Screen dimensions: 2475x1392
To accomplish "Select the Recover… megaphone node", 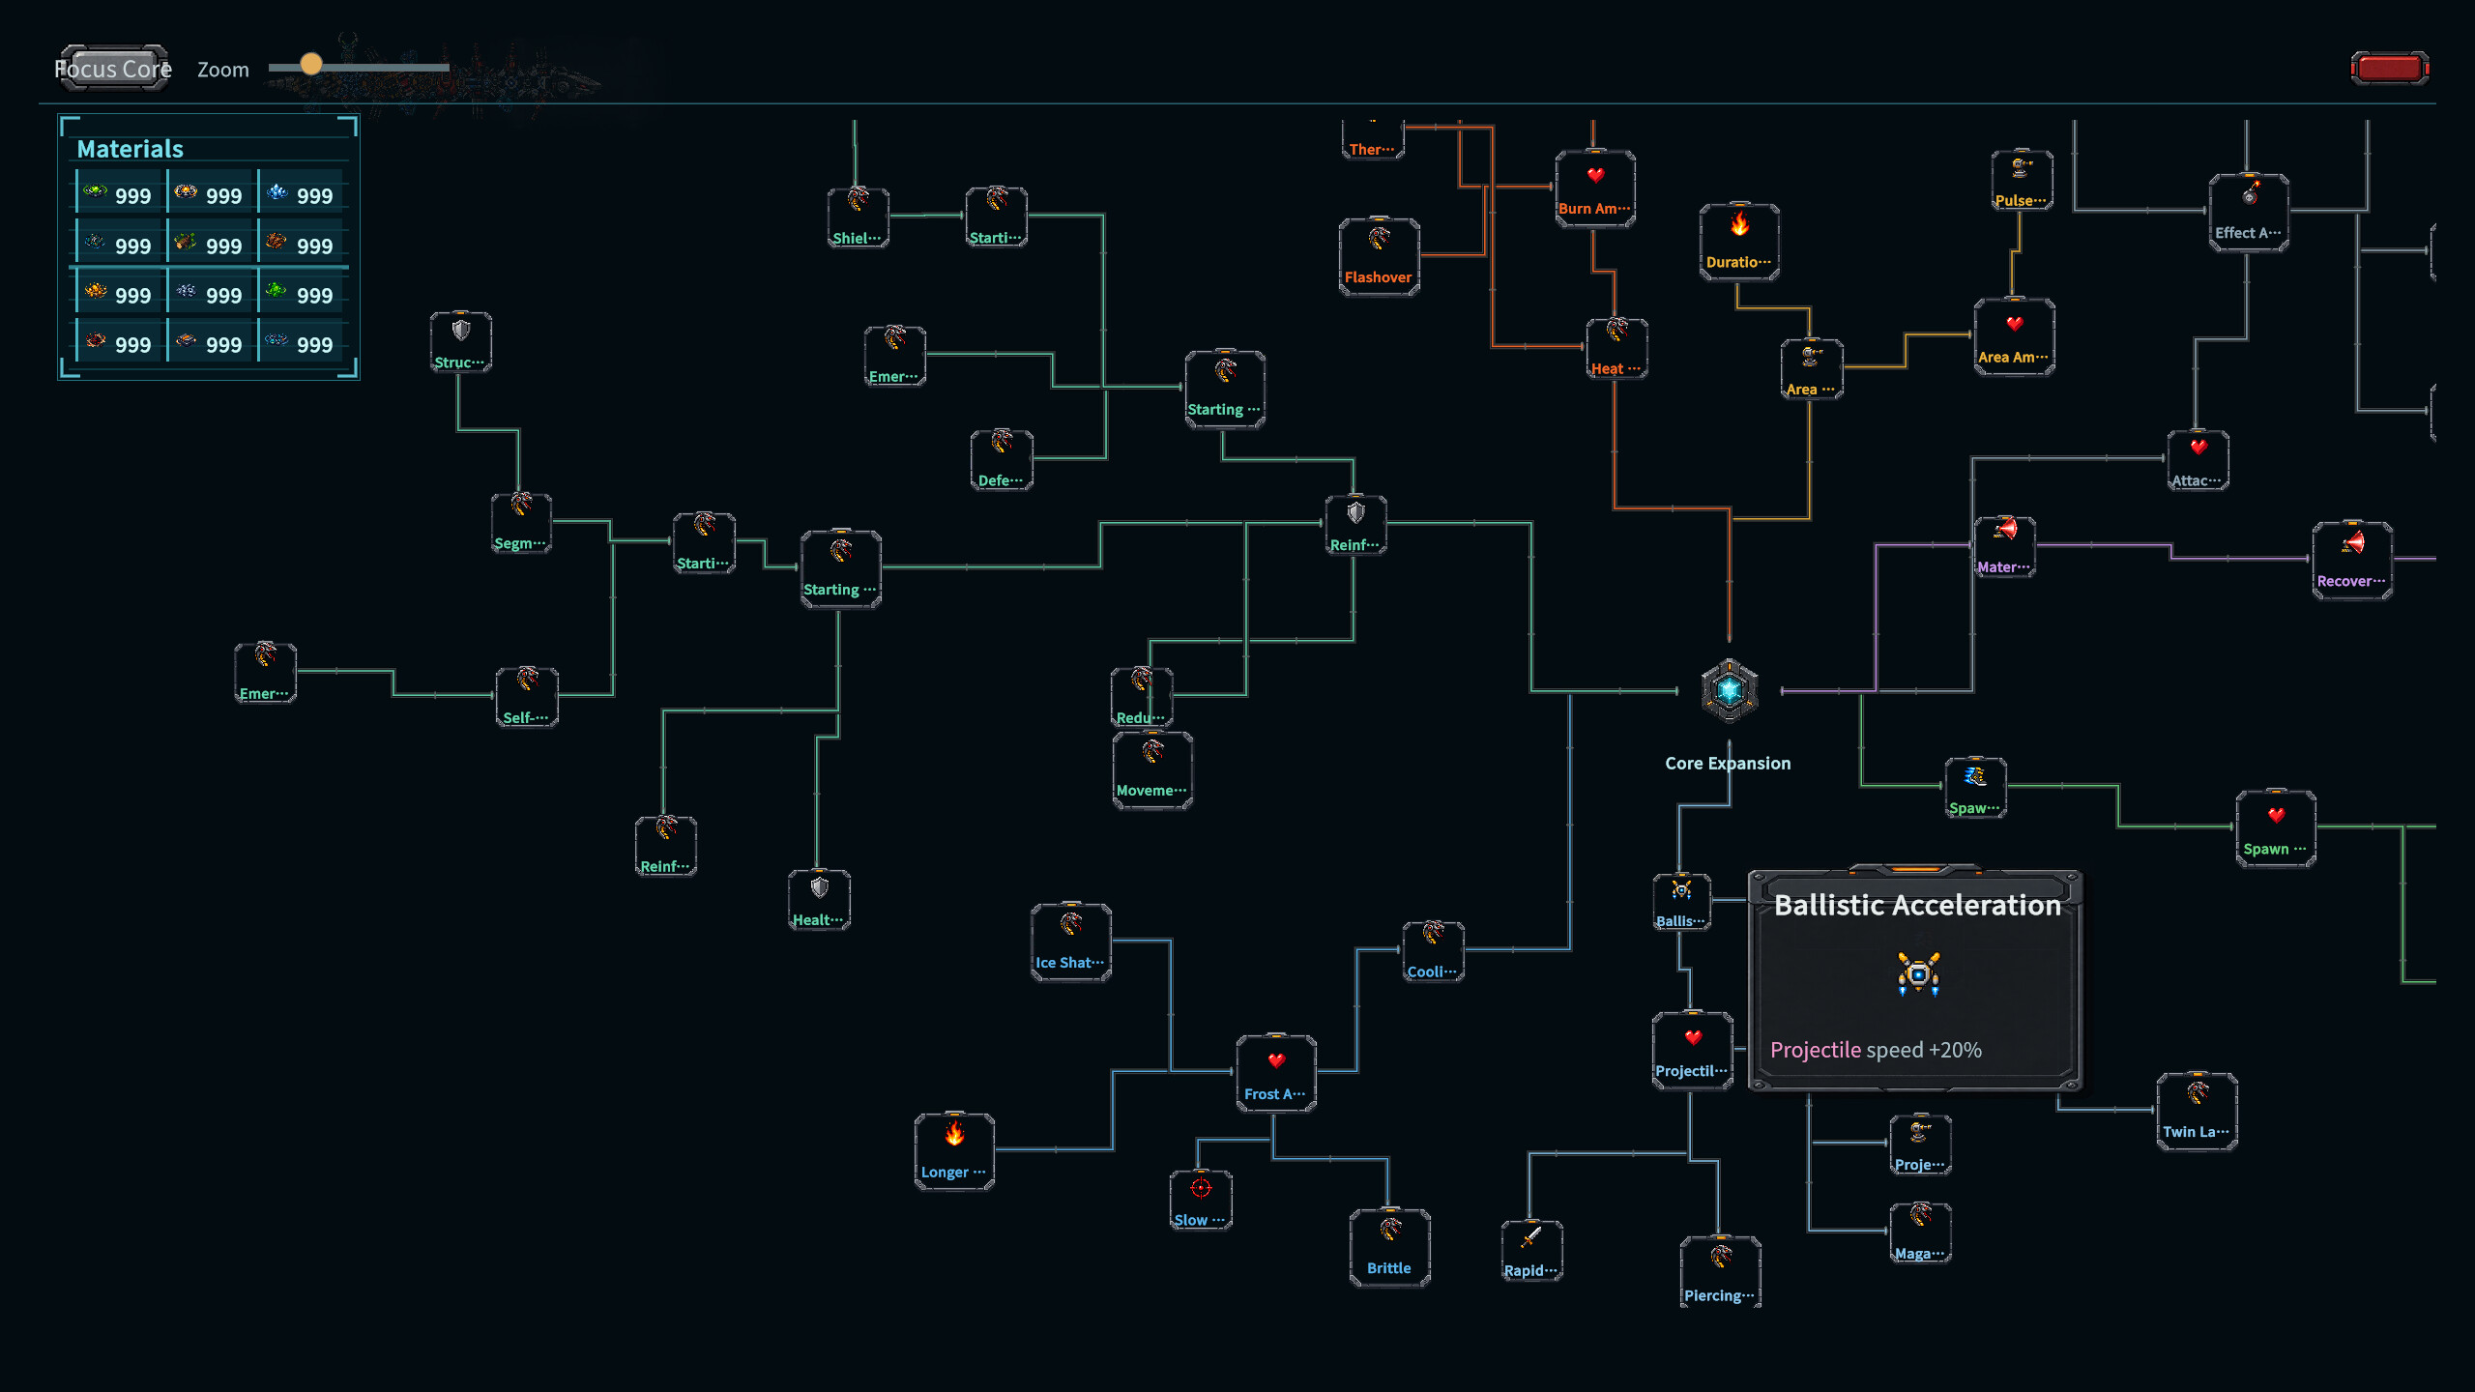I will (x=2351, y=561).
